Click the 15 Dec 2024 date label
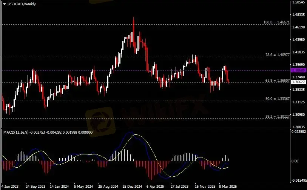This screenshot has height=190, width=307. [132, 186]
